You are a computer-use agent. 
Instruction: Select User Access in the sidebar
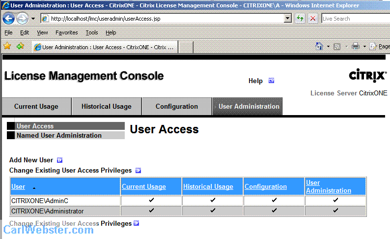pyautogui.click(x=66, y=126)
